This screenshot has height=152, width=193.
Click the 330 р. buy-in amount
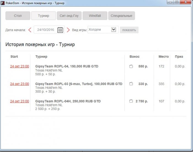(x=143, y=84)
